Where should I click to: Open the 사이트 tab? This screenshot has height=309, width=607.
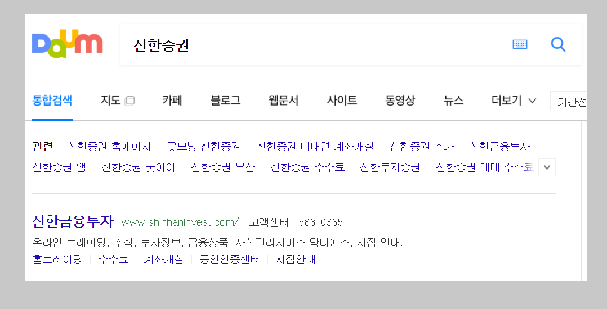[x=342, y=101]
